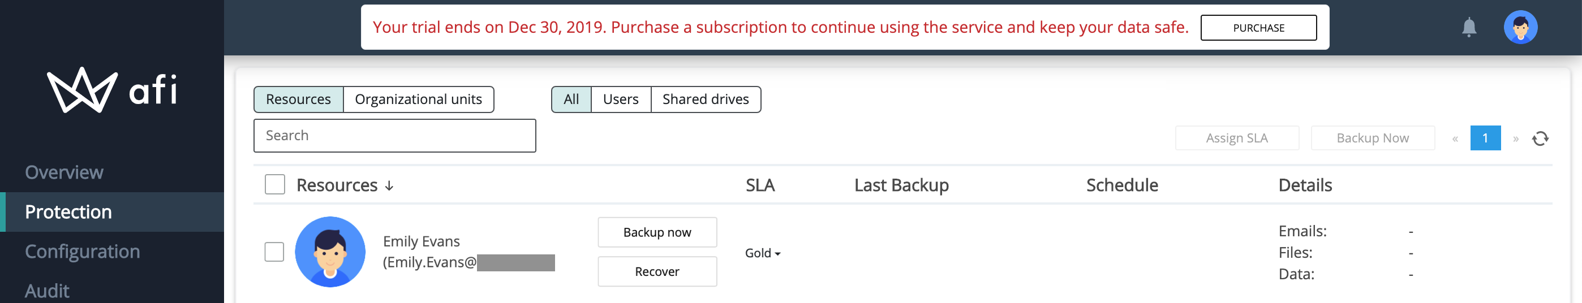Toggle the All filter button
This screenshot has height=303, width=1582.
tap(571, 99)
